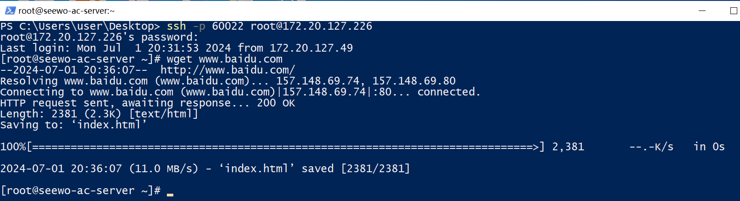The image size is (740, 201).
Task: Click the root@seewo-ac-server window title
Action: pos(66,11)
